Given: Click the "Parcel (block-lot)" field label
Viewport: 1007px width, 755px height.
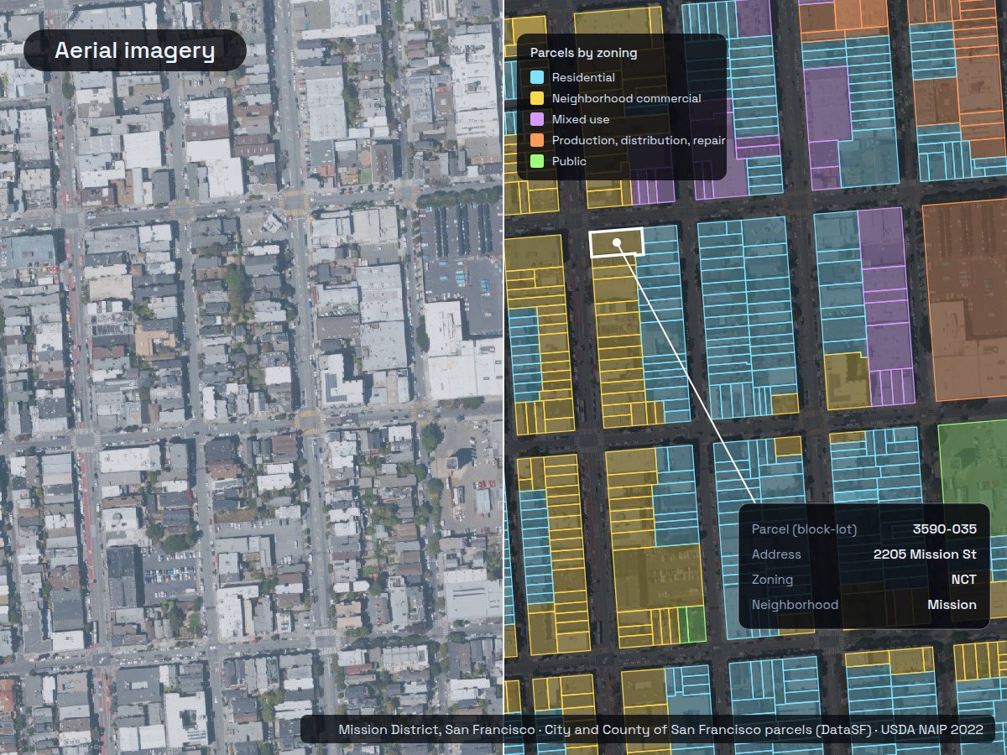Looking at the screenshot, I should tap(804, 529).
